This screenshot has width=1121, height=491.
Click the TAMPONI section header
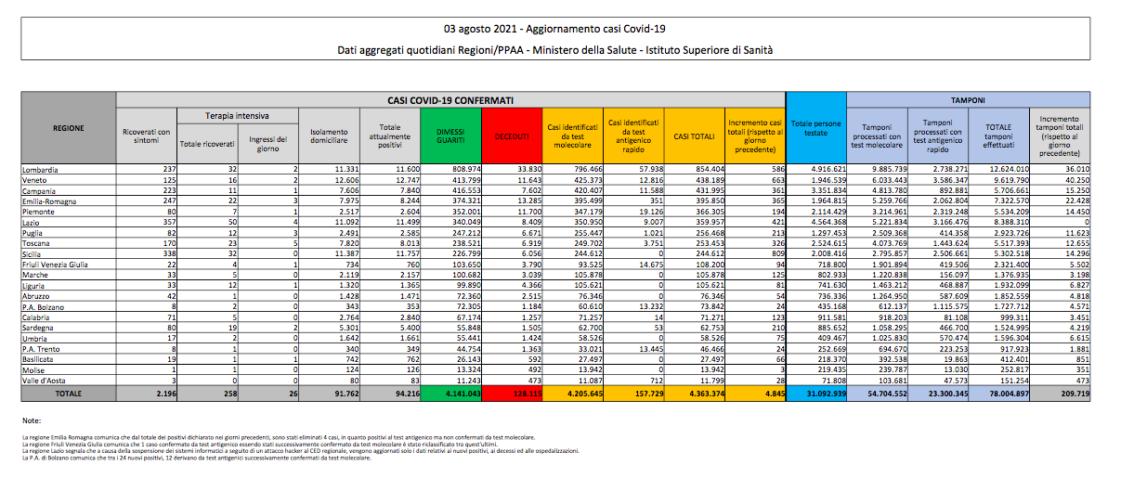(x=974, y=98)
